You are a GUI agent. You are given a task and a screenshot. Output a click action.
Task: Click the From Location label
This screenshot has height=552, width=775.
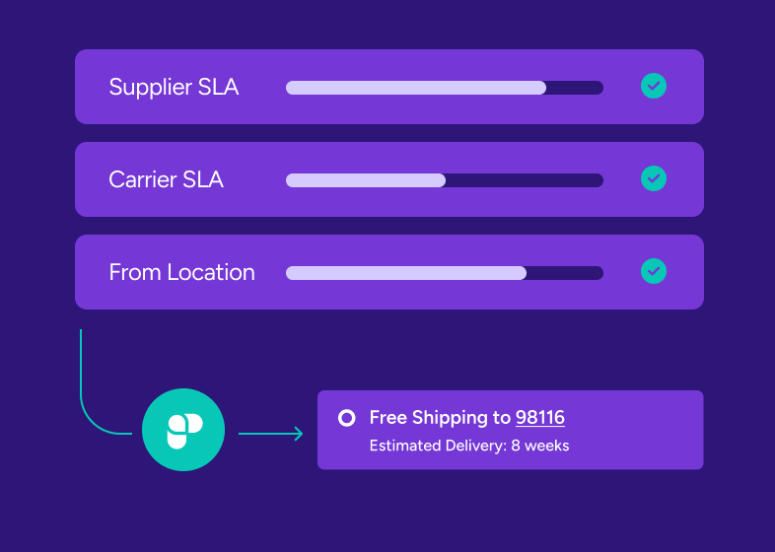pyautogui.click(x=181, y=272)
